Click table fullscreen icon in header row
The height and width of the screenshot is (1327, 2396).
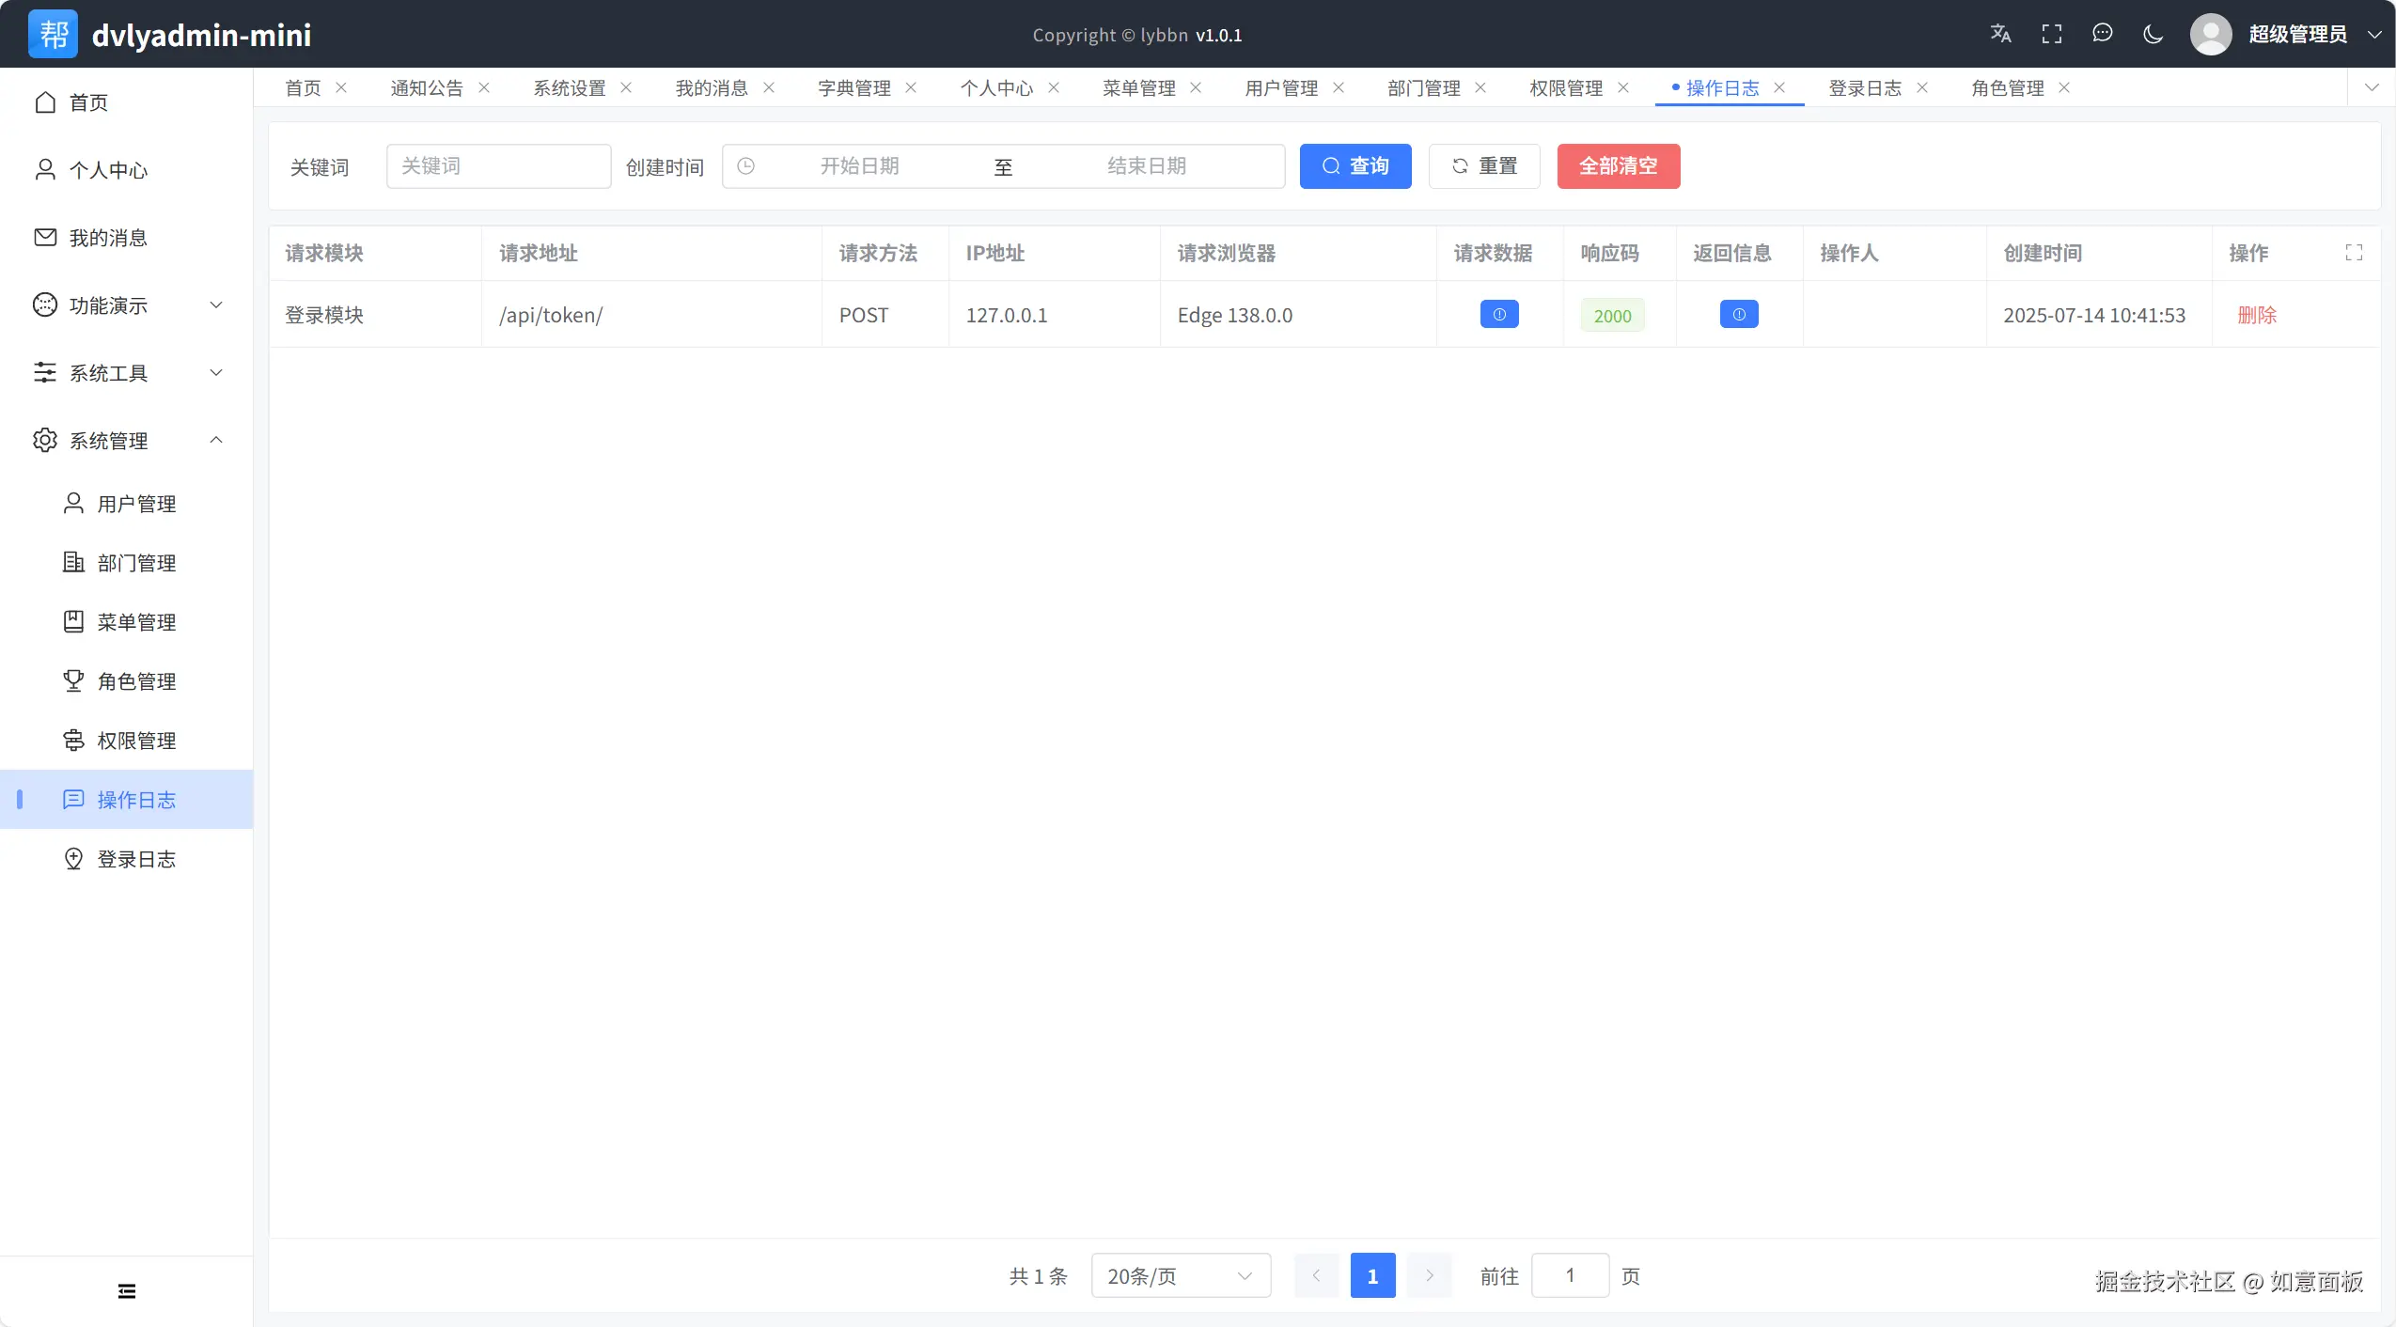point(2354,253)
